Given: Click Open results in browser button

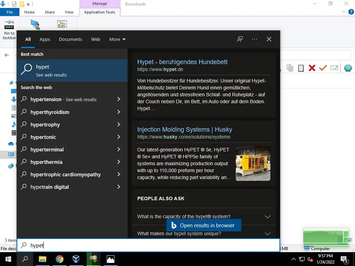Looking at the screenshot, I should pos(204,225).
